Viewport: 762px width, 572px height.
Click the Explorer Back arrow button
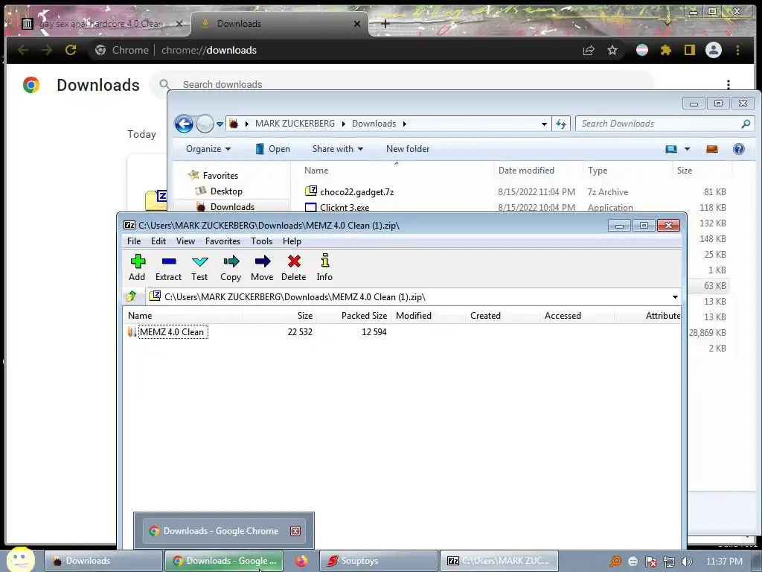coord(185,124)
